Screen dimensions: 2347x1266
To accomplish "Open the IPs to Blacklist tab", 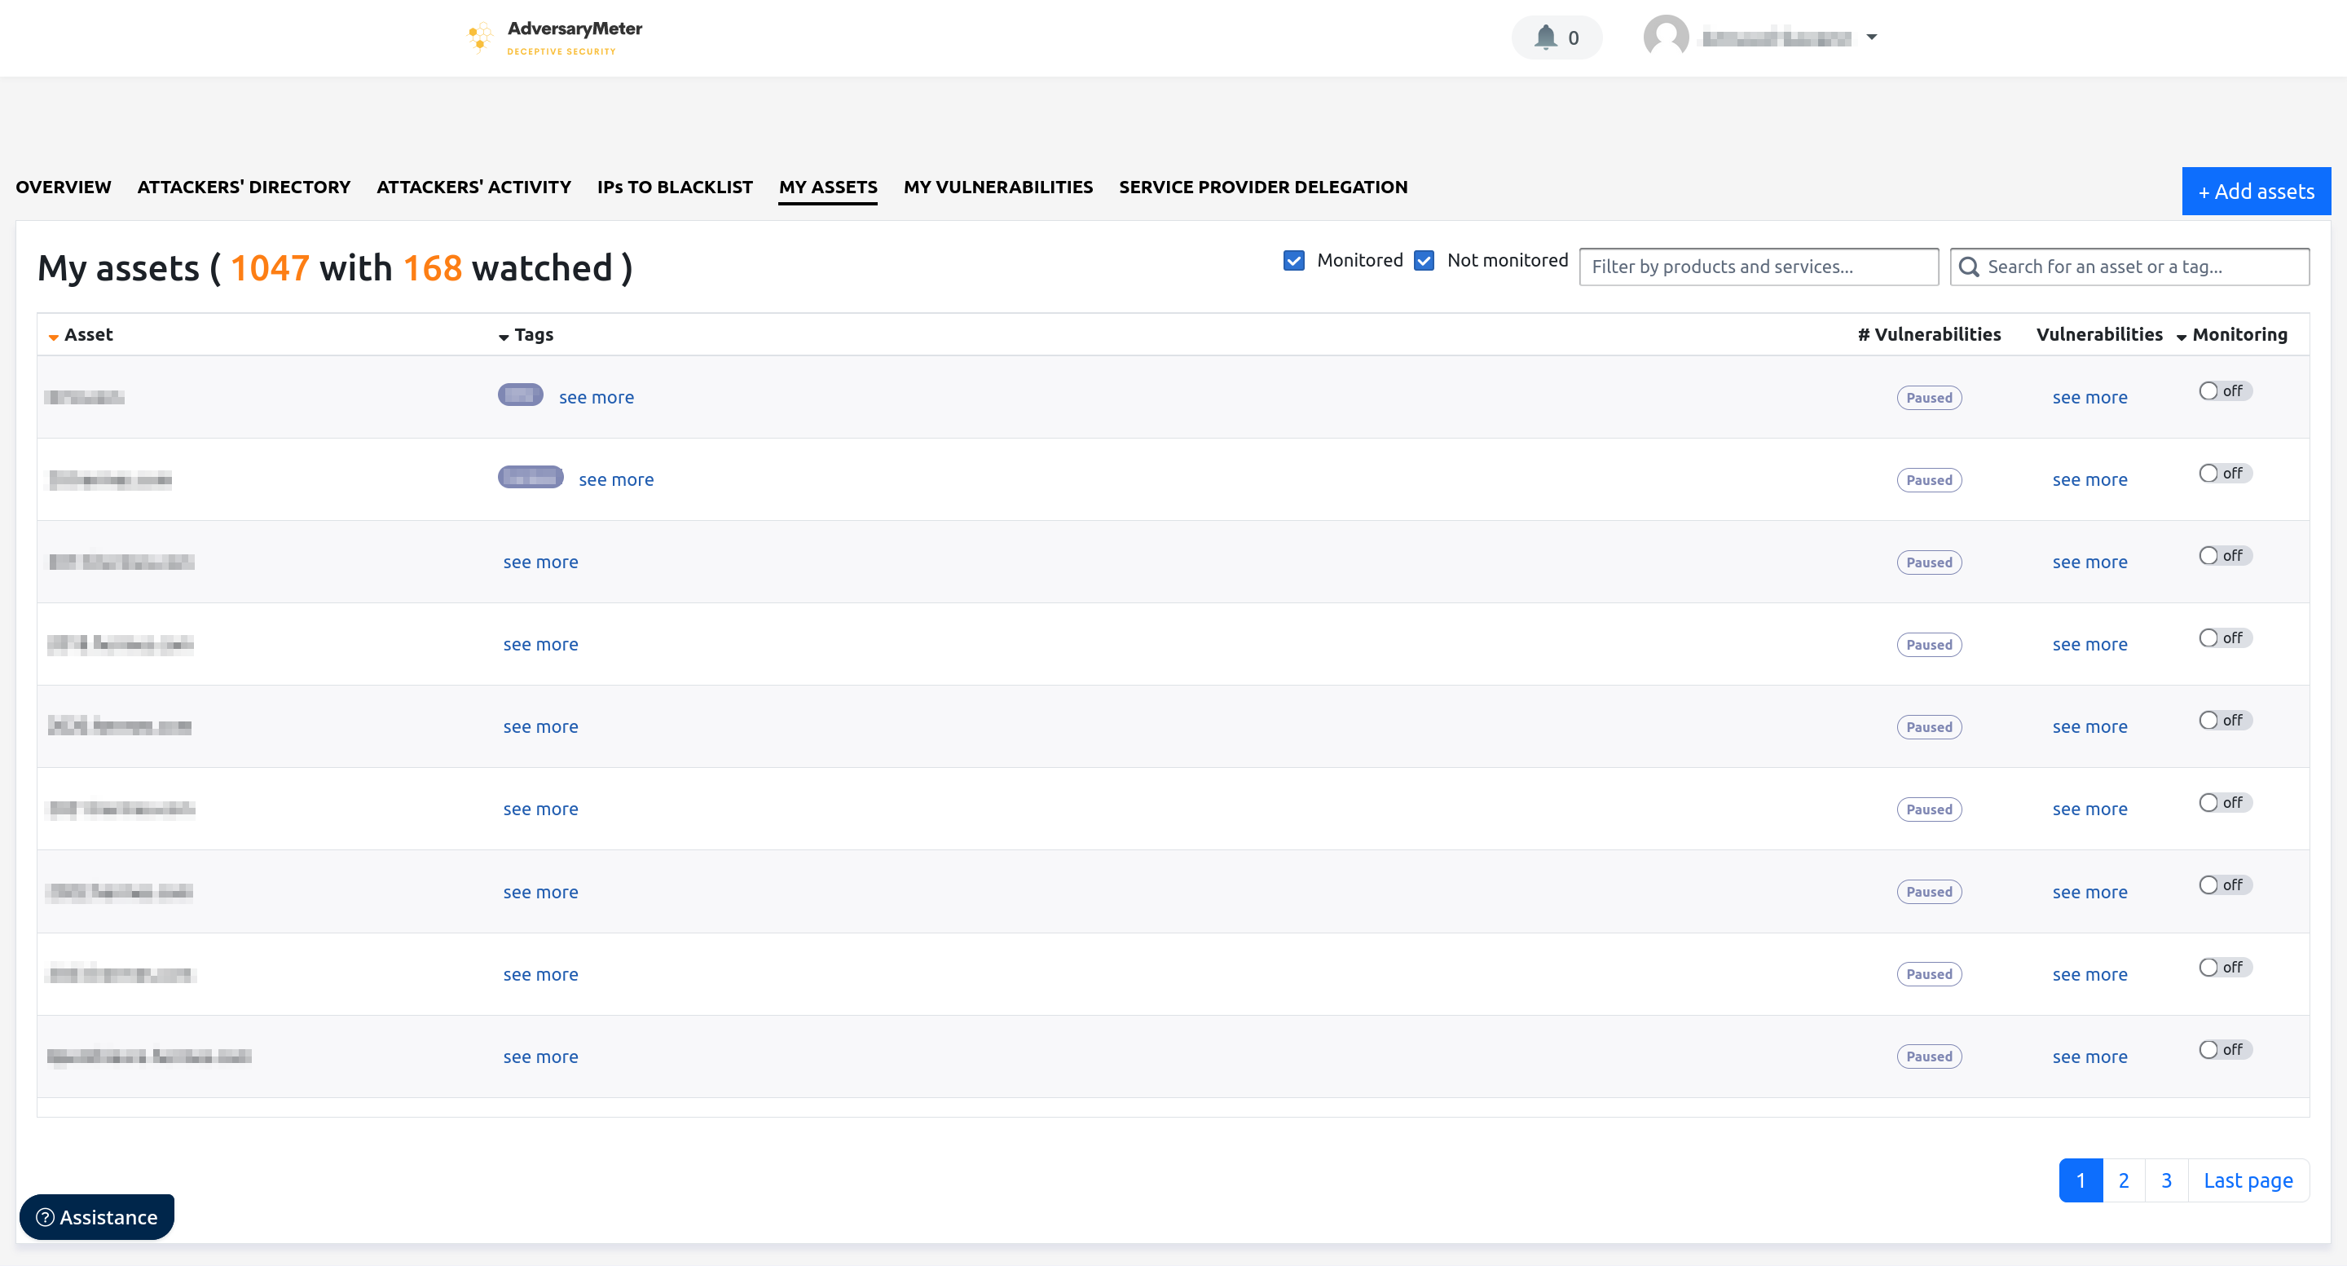I will point(675,187).
